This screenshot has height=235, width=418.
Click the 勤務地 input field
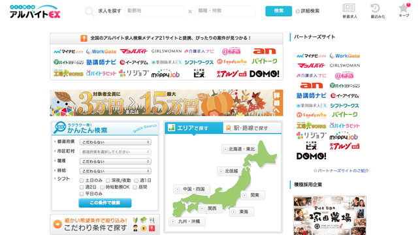(x=155, y=11)
